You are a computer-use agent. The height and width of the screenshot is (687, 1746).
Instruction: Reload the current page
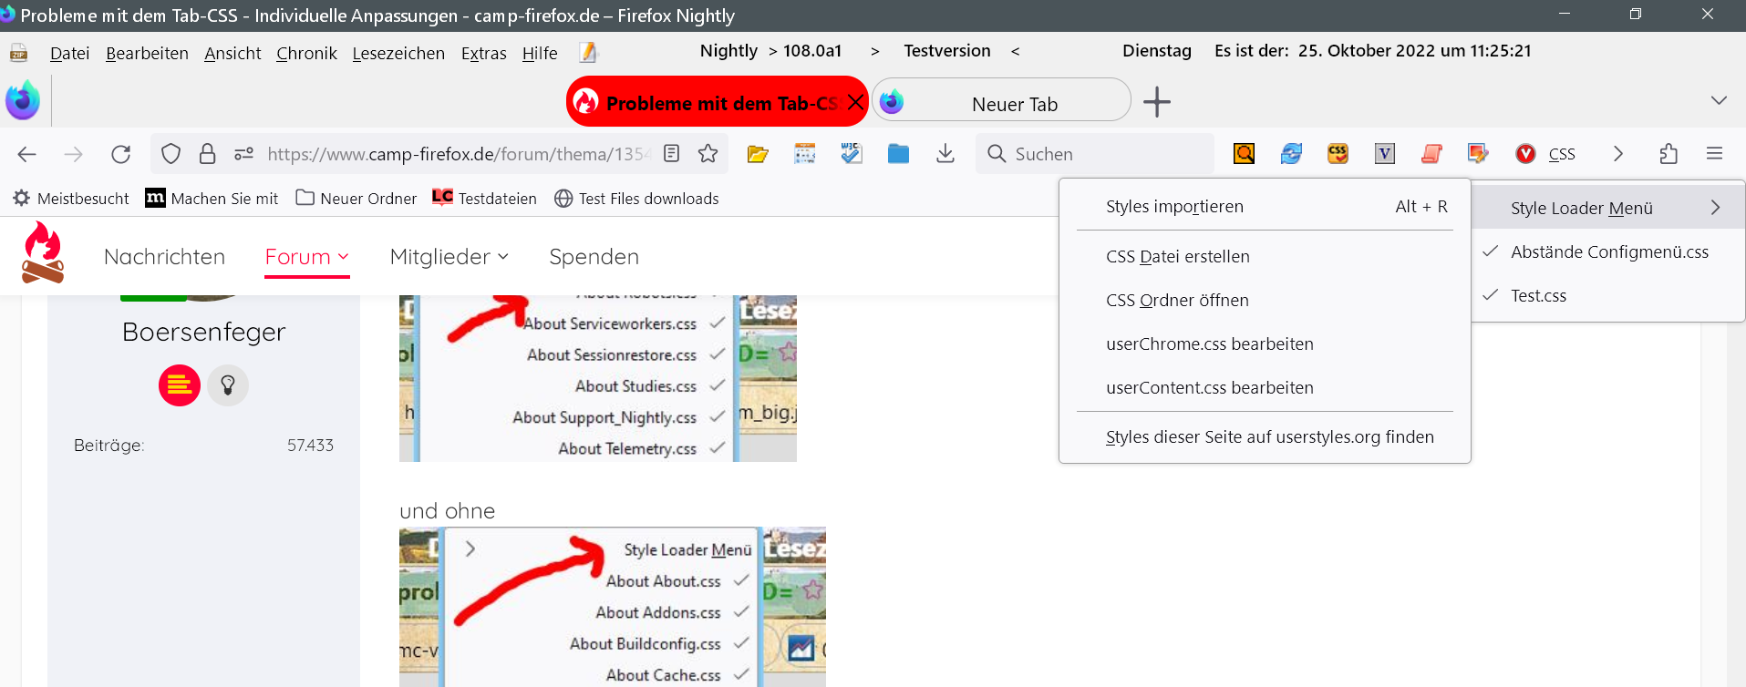click(x=121, y=154)
